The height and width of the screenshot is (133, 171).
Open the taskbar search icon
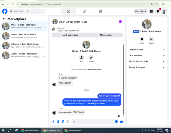(10, 130)
